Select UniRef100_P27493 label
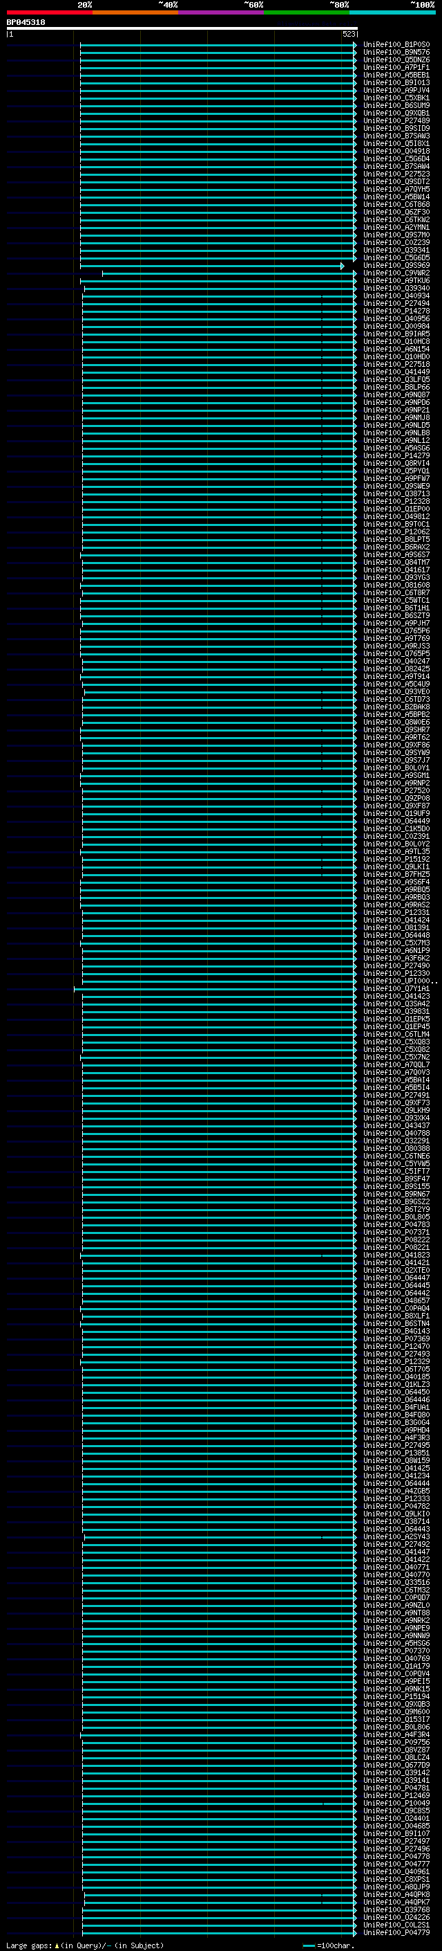The height and width of the screenshot is (1951, 442). 396,1354
